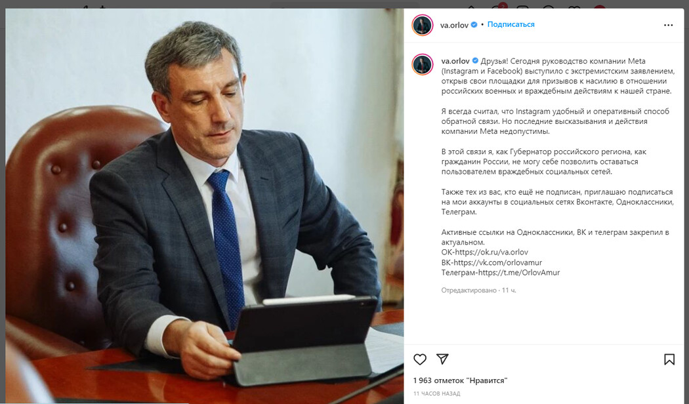Save the post with the bookmark icon

pyautogui.click(x=669, y=359)
